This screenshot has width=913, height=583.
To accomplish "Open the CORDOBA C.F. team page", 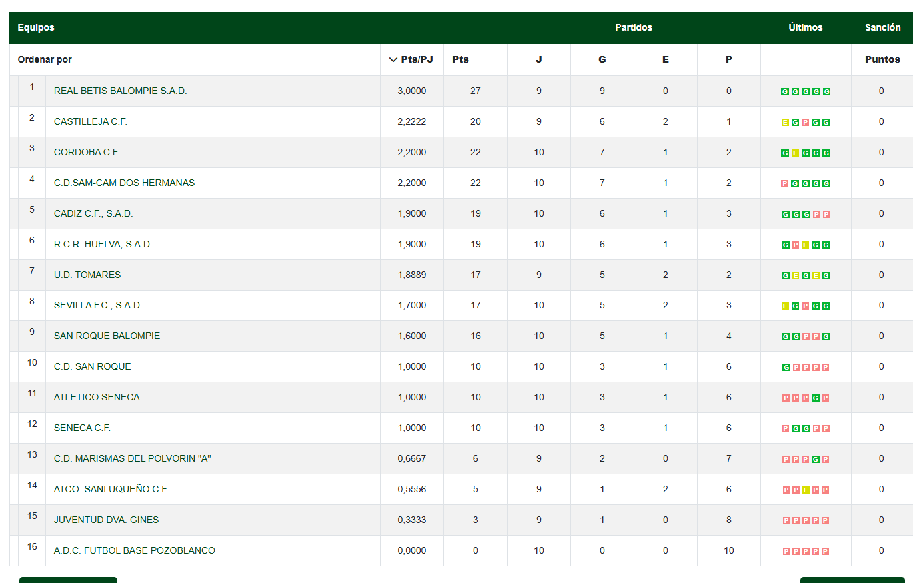I will coord(87,152).
